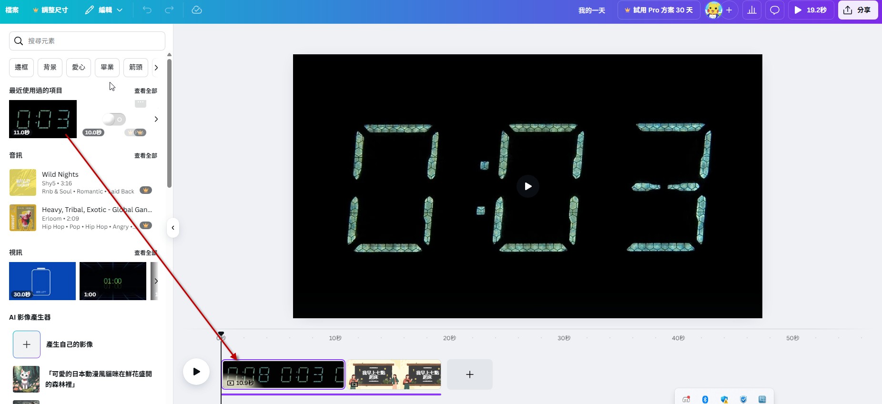Collapse the side panel with the chevron
Viewport: 882px width, 404px height.
[x=173, y=228]
